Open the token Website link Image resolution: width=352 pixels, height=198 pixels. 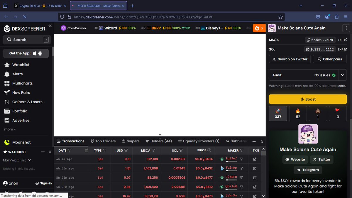click(295, 160)
